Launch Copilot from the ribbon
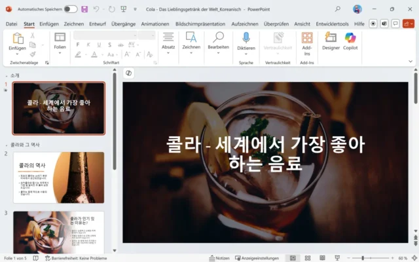 pos(350,41)
